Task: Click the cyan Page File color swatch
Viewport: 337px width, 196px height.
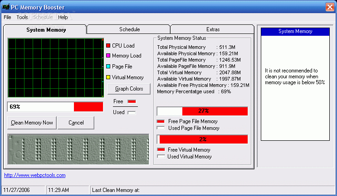Action: coord(108,66)
